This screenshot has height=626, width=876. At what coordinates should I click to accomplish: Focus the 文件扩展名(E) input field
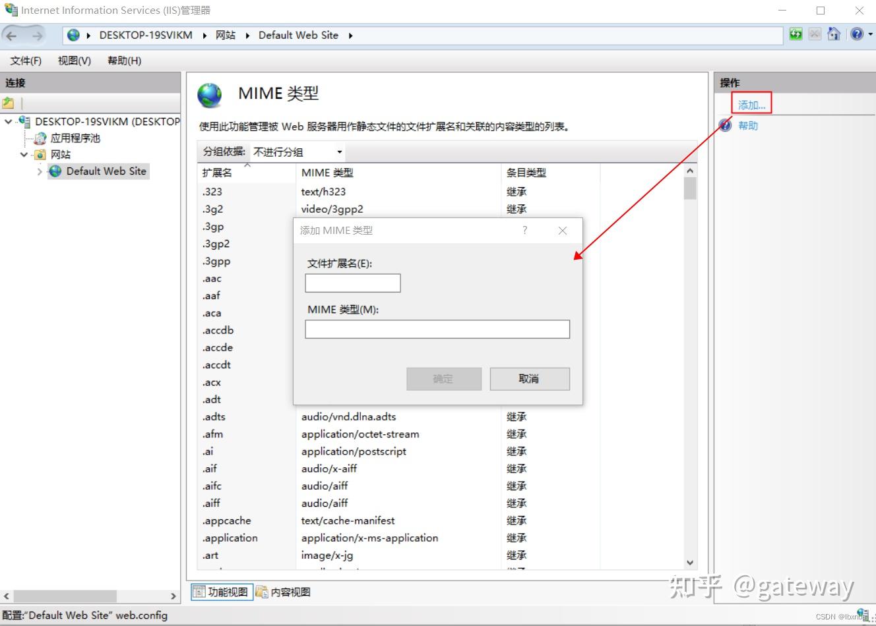click(x=353, y=283)
